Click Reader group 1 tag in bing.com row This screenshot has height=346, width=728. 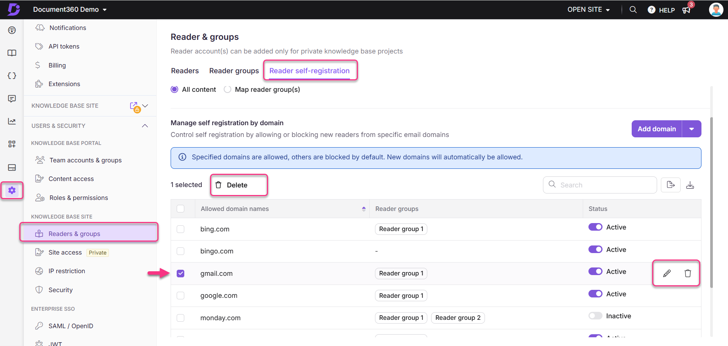pyautogui.click(x=401, y=229)
